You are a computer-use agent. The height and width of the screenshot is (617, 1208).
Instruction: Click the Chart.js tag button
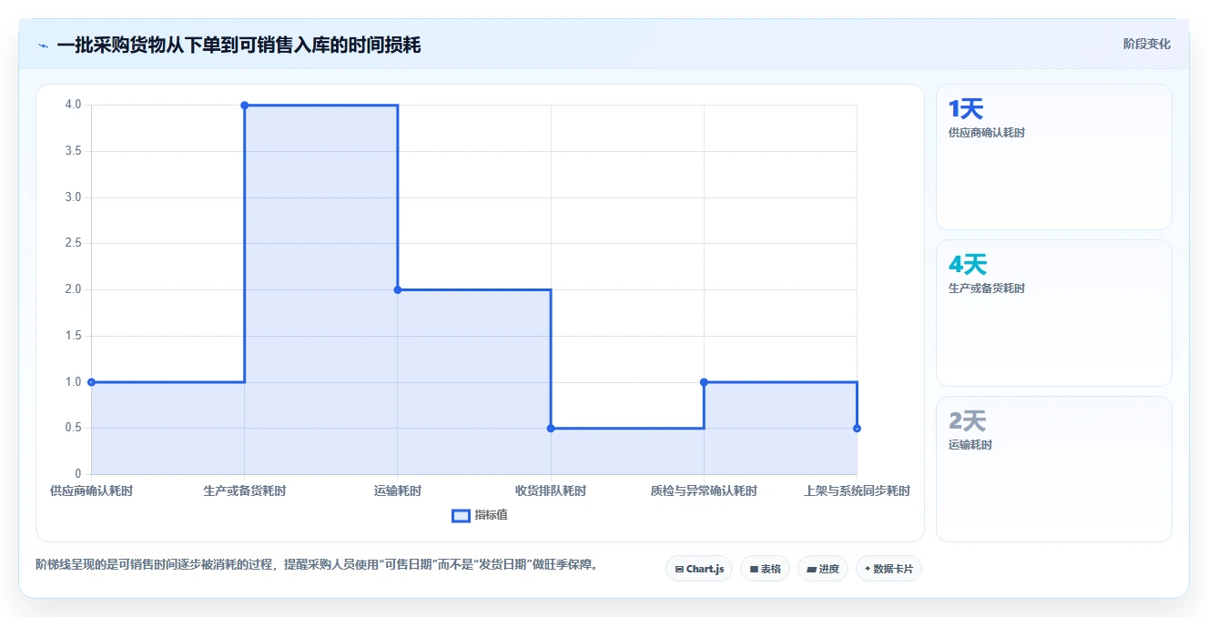click(x=699, y=569)
